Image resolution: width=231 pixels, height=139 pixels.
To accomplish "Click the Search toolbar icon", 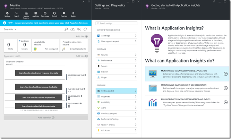I will [x=17, y=15].
